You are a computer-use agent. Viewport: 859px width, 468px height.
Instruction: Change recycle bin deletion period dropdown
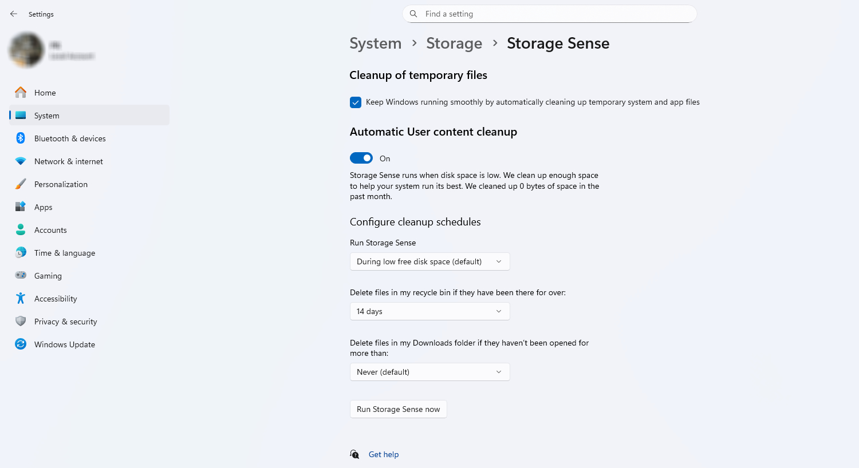coord(429,311)
